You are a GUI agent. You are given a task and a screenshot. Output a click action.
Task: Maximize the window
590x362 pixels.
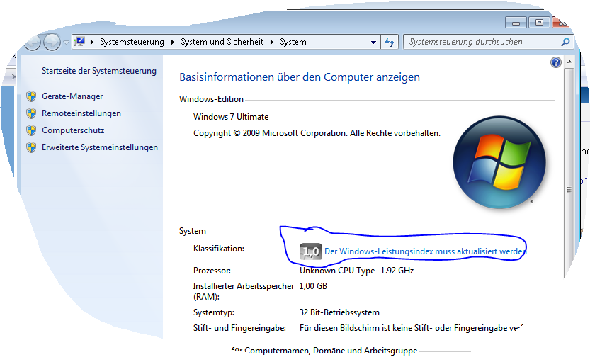[539, 23]
